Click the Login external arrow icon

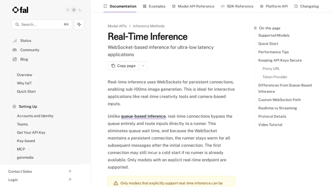point(70,180)
